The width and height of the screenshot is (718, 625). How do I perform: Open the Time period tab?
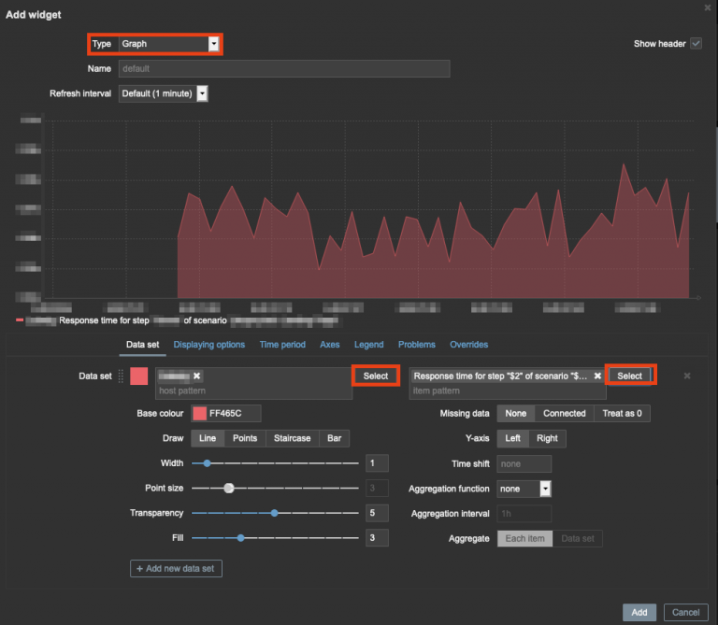[x=282, y=345]
